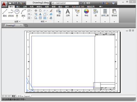Open the Utilities (实用工具) calculator icon
137x102 pixels.
pyautogui.click(x=105, y=11)
